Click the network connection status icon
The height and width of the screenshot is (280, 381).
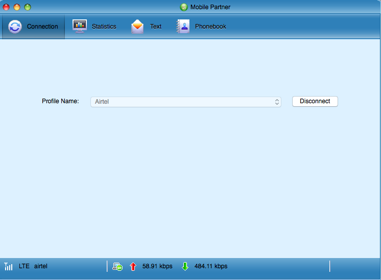pos(117,267)
